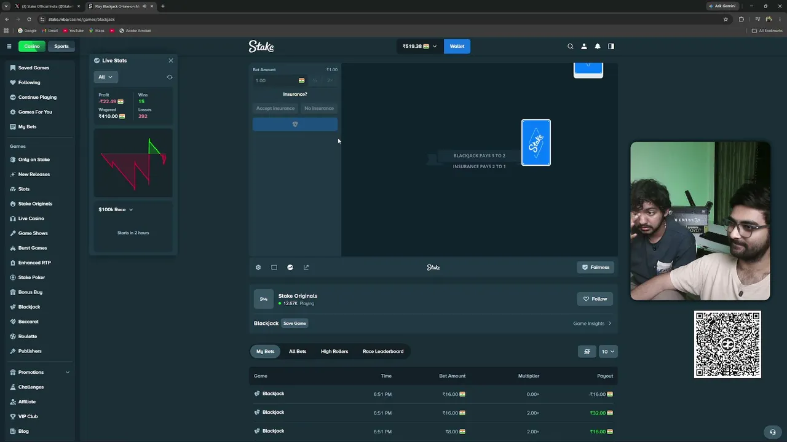
Task: Click the Stake logo in header
Action: coord(261,46)
